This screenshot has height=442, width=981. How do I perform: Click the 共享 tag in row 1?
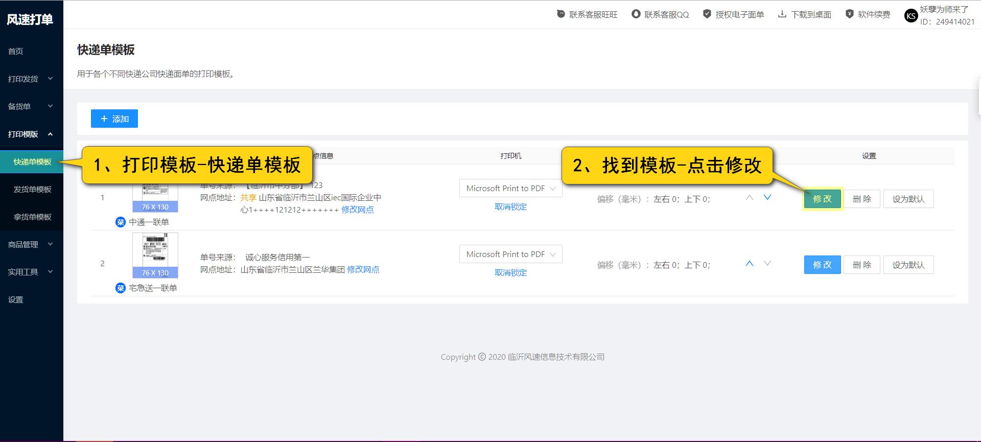click(248, 197)
